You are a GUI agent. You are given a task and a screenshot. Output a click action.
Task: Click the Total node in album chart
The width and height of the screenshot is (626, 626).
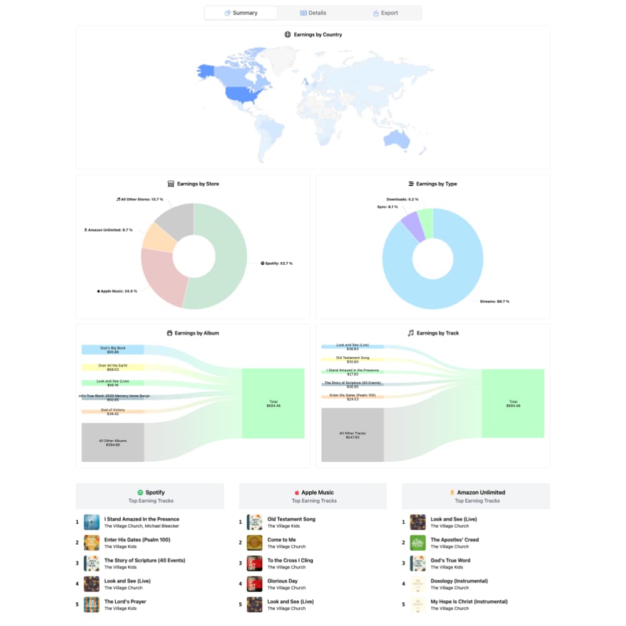tap(273, 403)
